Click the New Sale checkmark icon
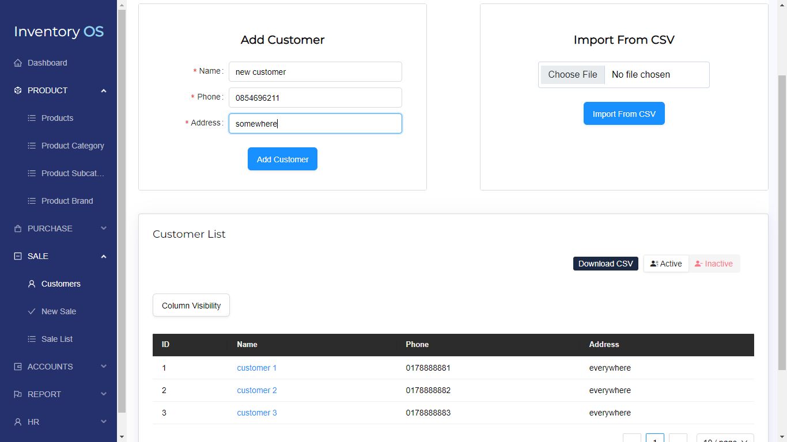 pyautogui.click(x=32, y=311)
